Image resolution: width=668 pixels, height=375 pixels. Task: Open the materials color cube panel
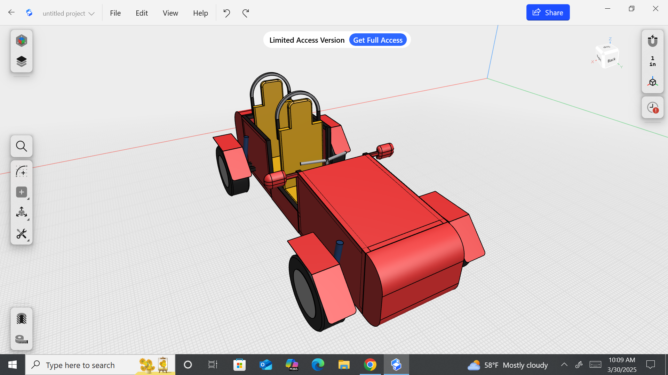pos(22,41)
